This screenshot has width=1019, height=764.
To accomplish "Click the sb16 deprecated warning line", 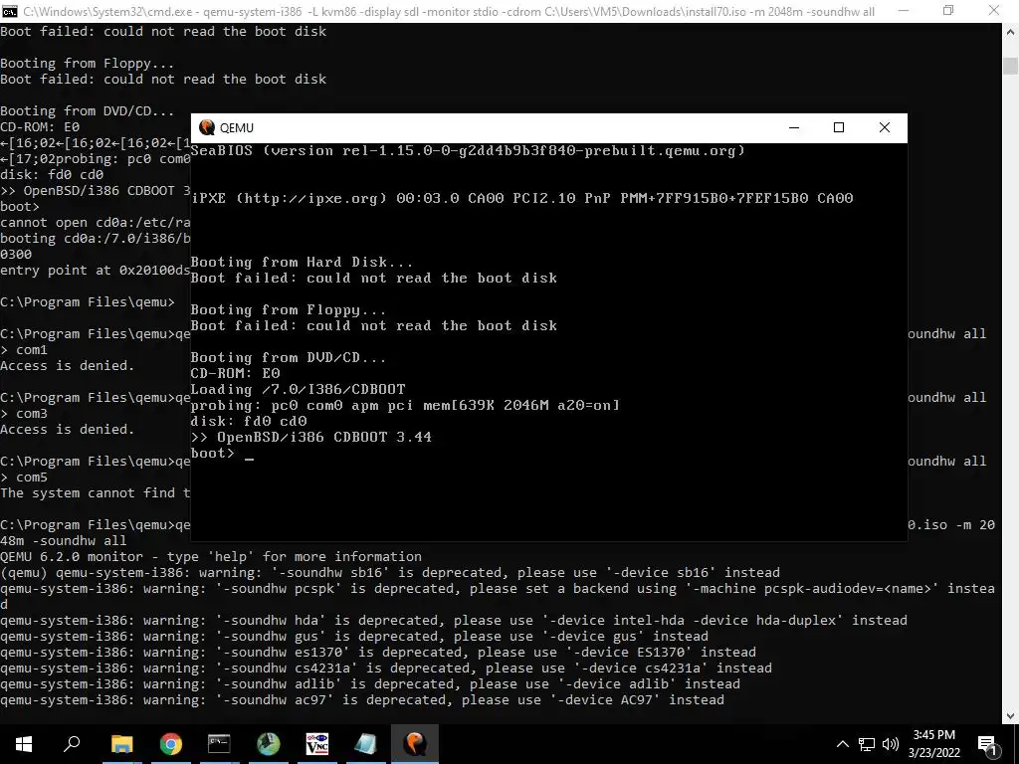I will (390, 572).
